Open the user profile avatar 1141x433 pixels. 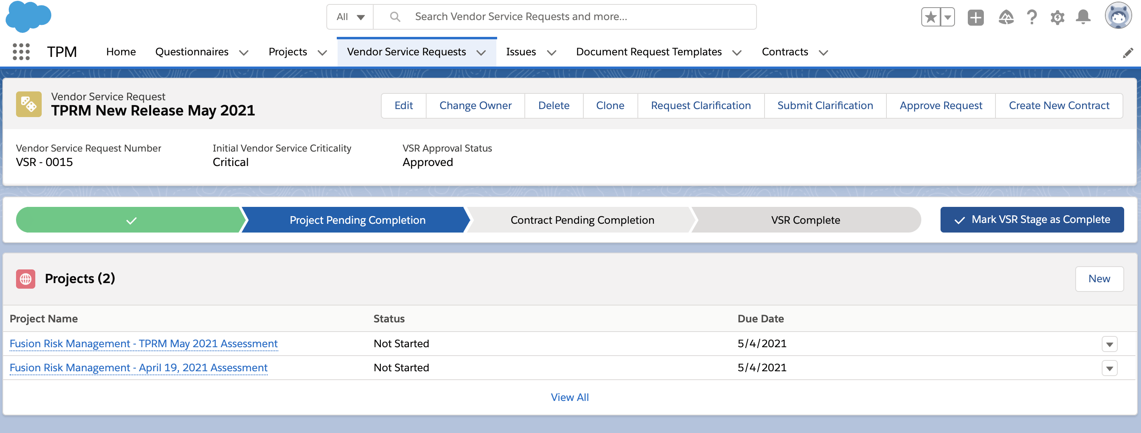1118,16
